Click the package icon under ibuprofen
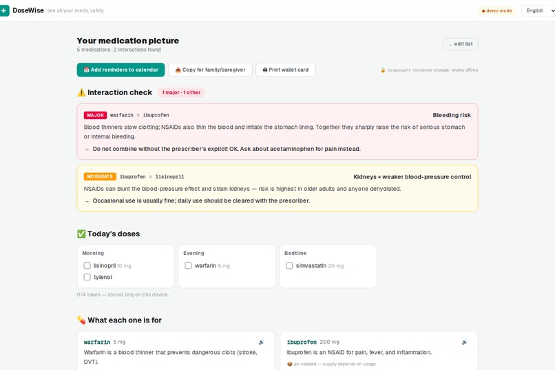 tap(289, 364)
